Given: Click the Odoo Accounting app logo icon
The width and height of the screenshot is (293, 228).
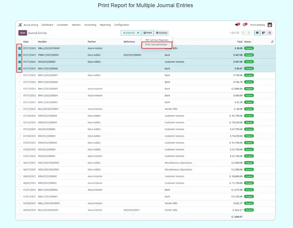Looking at the screenshot, I should click(20, 25).
